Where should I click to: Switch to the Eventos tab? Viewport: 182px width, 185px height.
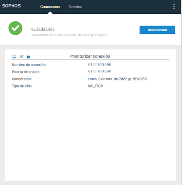(x=75, y=7)
